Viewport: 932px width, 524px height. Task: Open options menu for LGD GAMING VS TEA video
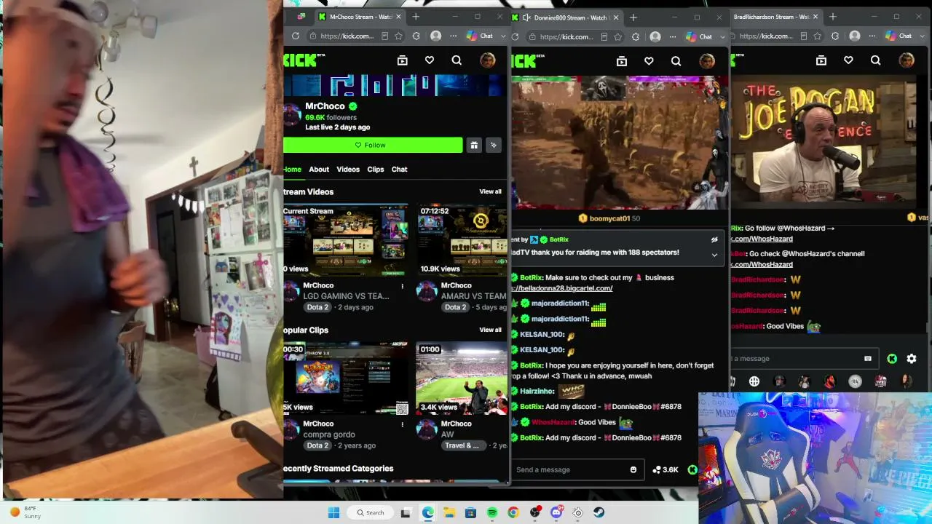pyautogui.click(x=402, y=286)
